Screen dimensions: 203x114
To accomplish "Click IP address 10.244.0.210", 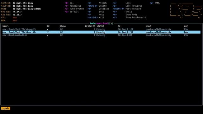I will tap(126, 32).
